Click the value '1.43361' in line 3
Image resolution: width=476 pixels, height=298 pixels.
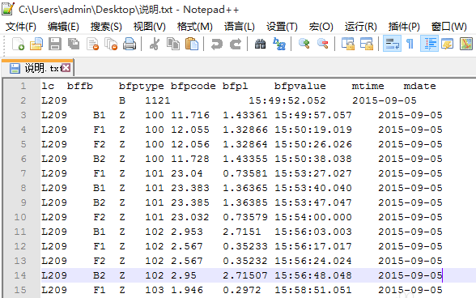tap(245, 115)
